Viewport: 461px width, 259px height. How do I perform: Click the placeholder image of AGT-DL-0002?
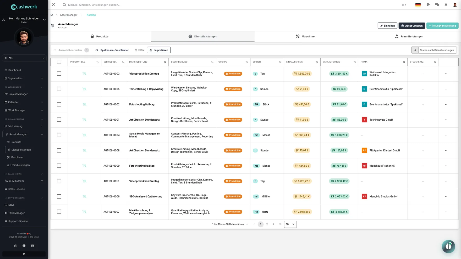(84, 104)
